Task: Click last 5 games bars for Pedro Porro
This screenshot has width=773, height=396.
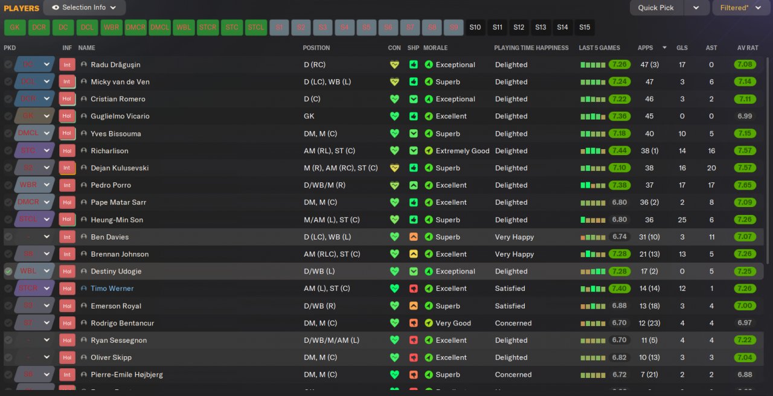Action: [593, 185]
